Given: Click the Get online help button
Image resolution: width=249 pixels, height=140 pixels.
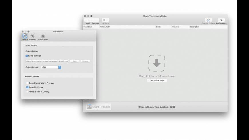Looking at the screenshot, I should tap(157, 81).
